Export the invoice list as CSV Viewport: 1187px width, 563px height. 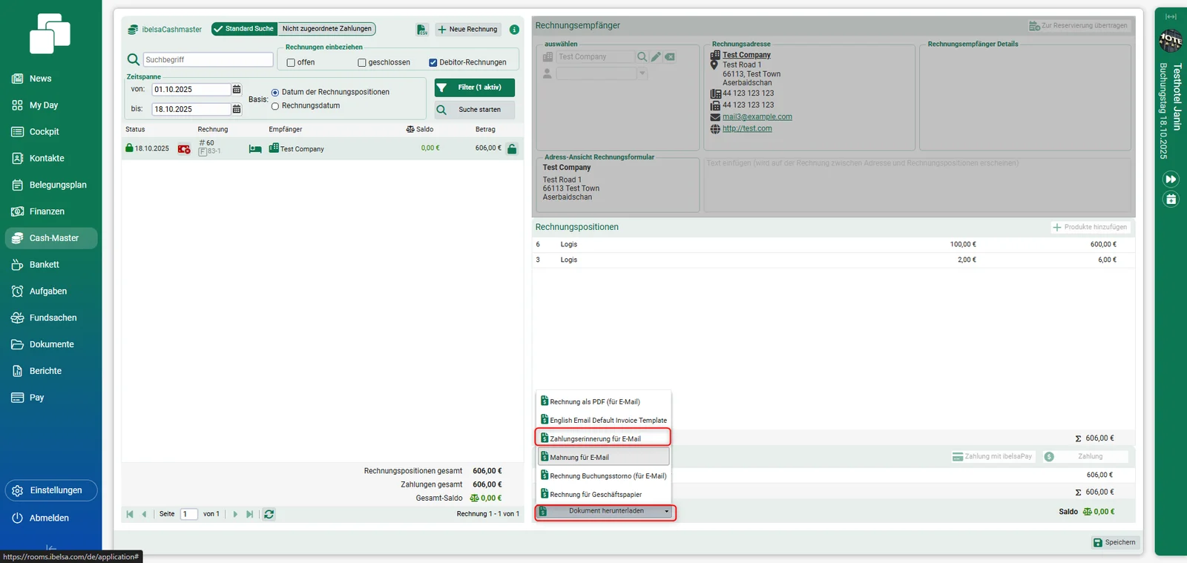pos(422,30)
